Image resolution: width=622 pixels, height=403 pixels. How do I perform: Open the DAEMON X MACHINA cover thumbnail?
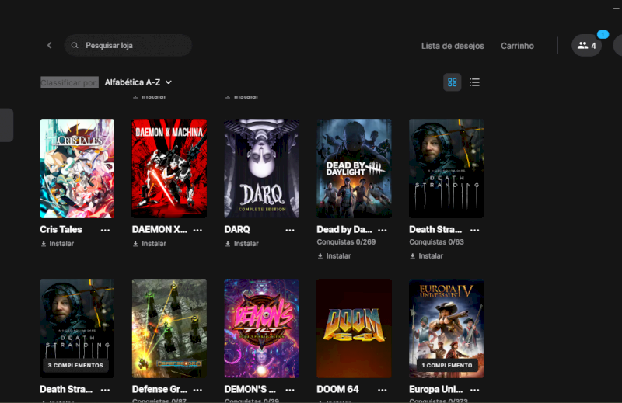[x=169, y=168]
